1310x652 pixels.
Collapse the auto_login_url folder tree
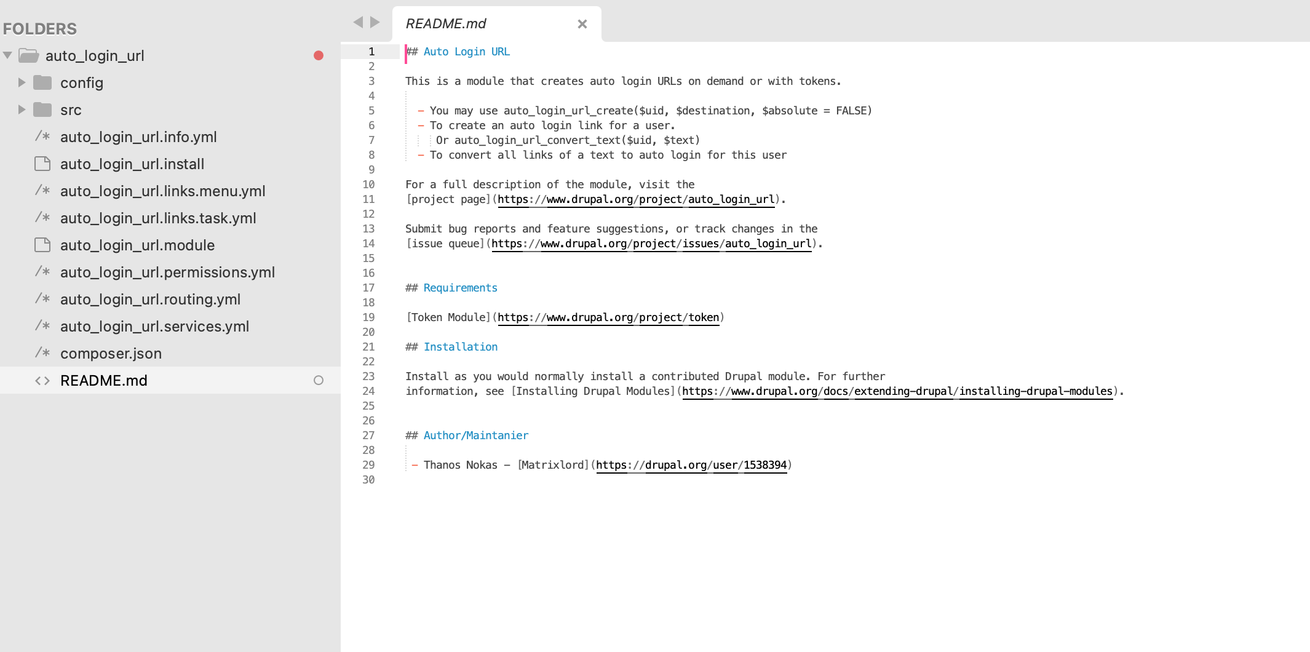point(7,55)
